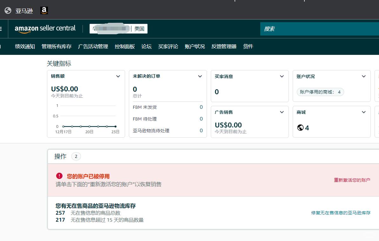Screen dimensions: 379x241
Task: Click the 217 无在售信息超过 15 天 row
Action: coord(100,220)
